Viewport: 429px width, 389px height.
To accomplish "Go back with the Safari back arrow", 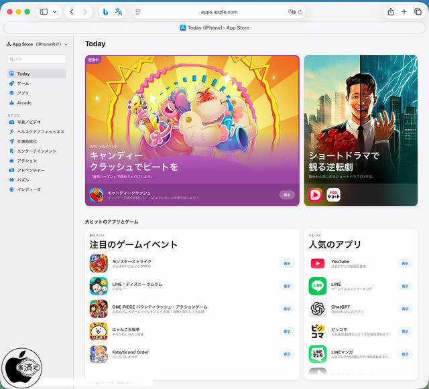I will click(x=72, y=11).
